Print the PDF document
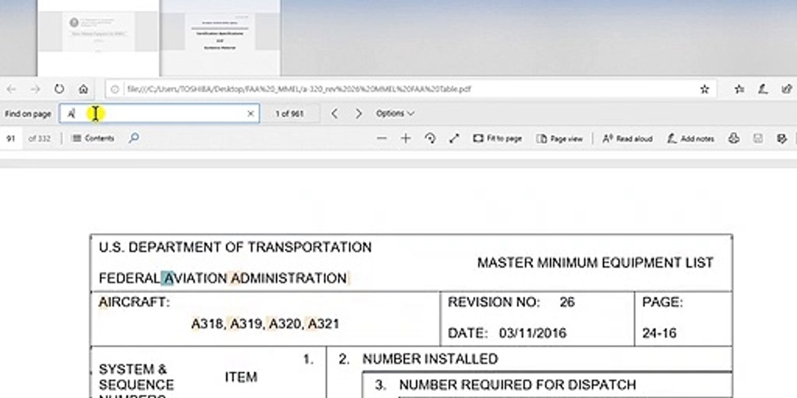This screenshot has width=797, height=398. pos(734,139)
